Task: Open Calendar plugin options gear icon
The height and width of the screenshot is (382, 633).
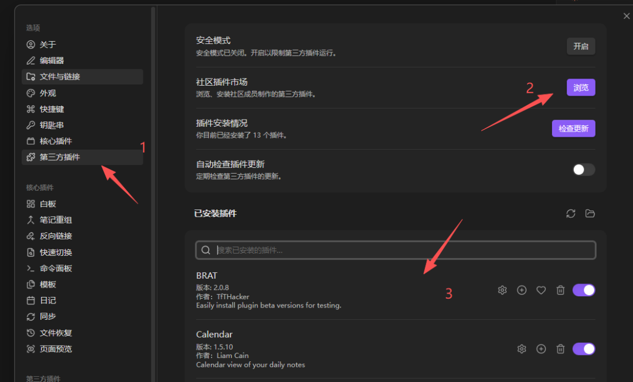Action: pyautogui.click(x=522, y=349)
